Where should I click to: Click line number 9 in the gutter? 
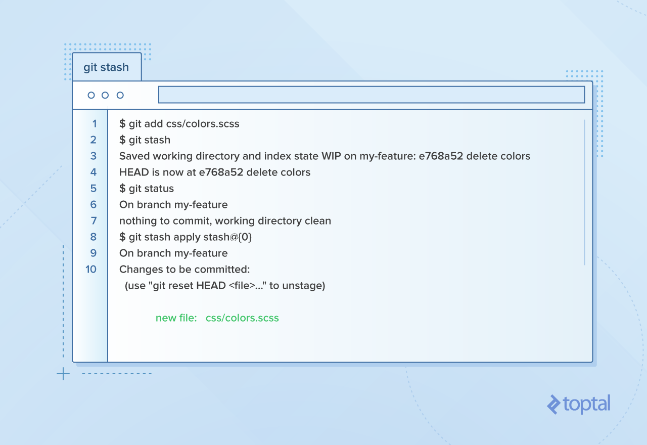(94, 253)
